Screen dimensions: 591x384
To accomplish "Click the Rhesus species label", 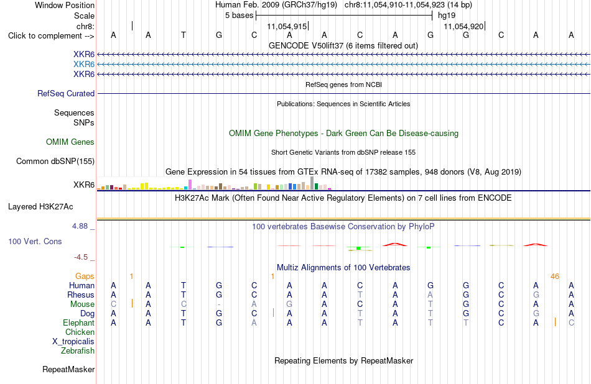I will click(81, 295).
